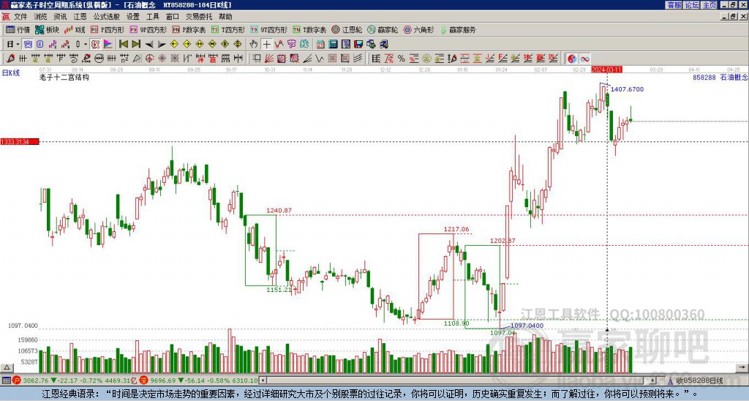This screenshot has width=749, height=401.
Task: Open the calendar date icon
Action: pyautogui.click(x=320, y=45)
